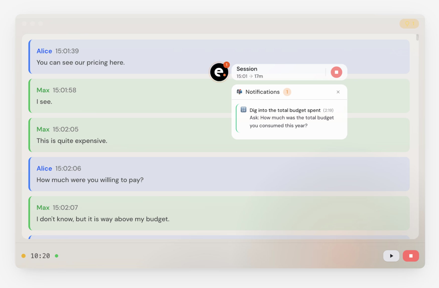The width and height of the screenshot is (439, 288).
Task: Click the black "e." app logo
Action: coord(219,72)
